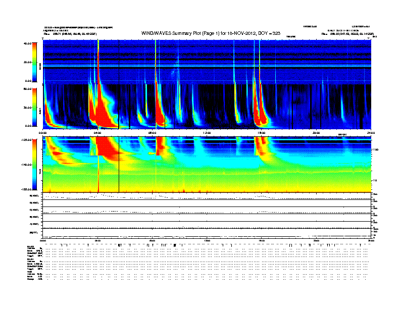Click 12:00 tick label under RAD1 spectrogram
This screenshot has width=400, height=309.
click(207, 133)
